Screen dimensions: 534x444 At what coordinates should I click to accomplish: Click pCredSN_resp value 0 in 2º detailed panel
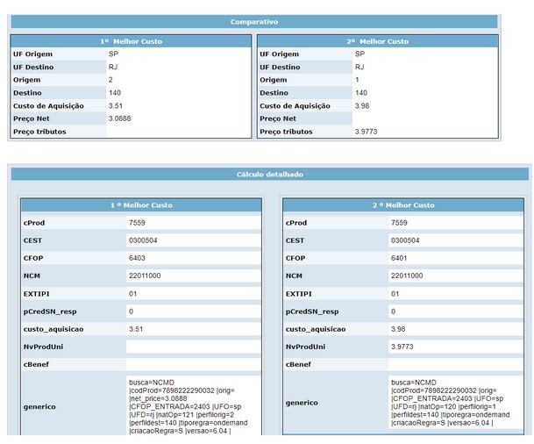pyautogui.click(x=393, y=312)
